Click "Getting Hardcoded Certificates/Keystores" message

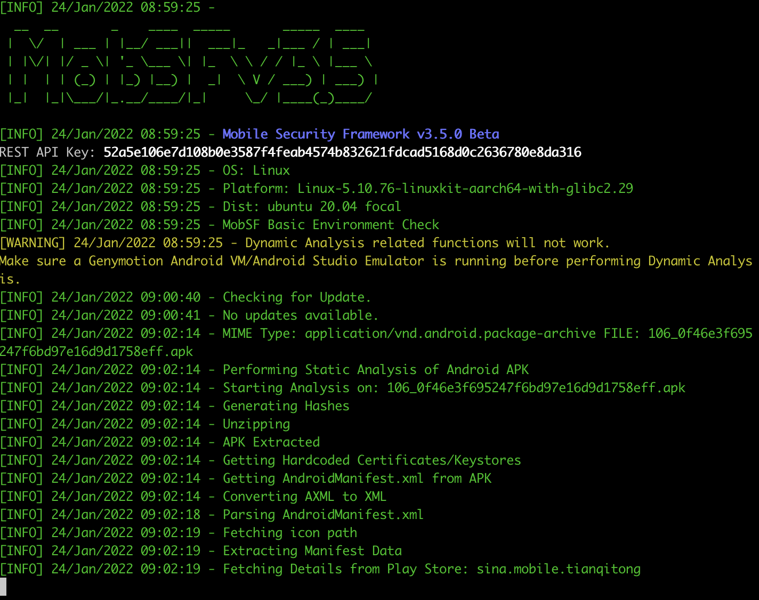372,460
